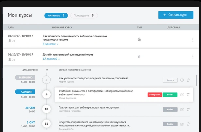Open info icon for lesson 8
The width and height of the screenshot is (201, 132).
pos(182,80)
